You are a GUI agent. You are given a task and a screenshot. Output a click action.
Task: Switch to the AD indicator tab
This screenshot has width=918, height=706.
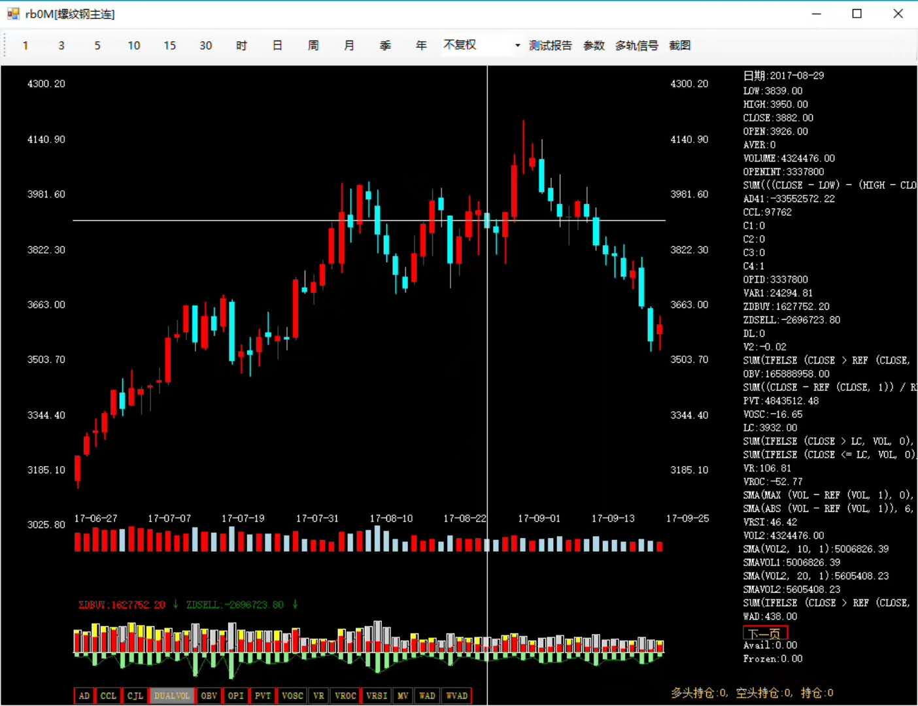pos(84,696)
